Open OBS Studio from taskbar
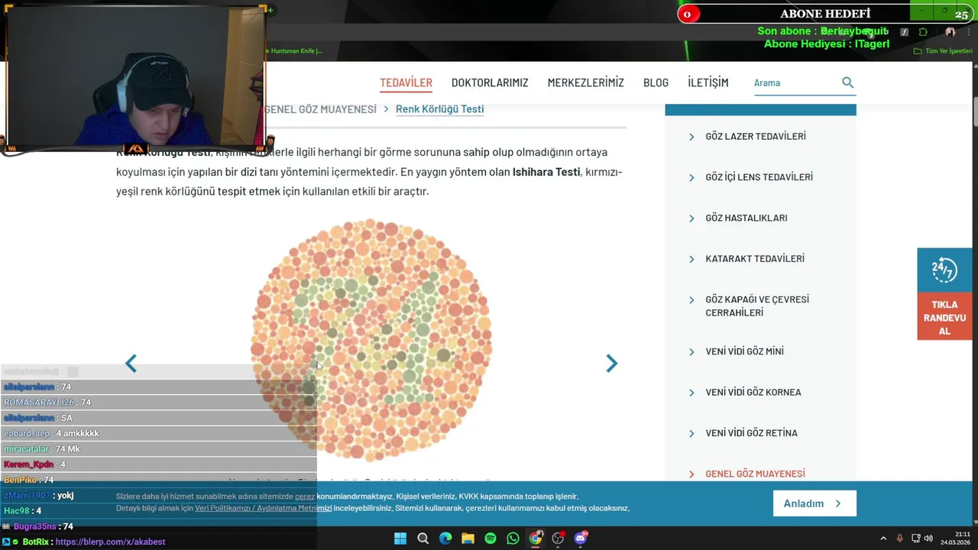The height and width of the screenshot is (550, 978). pyautogui.click(x=559, y=539)
